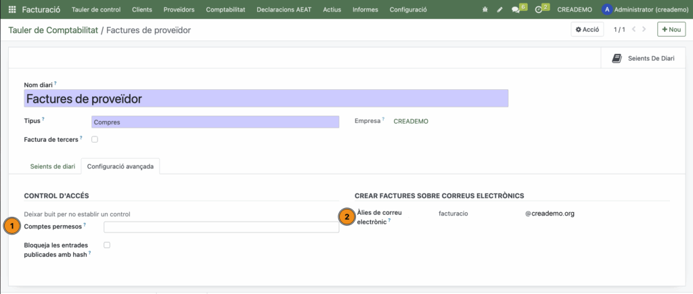The height and width of the screenshot is (294, 693).
Task: Open the Tipus dropdown showing Compres
Action: (x=215, y=122)
